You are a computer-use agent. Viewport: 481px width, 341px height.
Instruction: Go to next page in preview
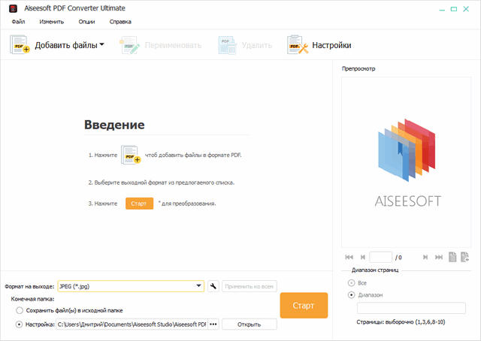425,257
